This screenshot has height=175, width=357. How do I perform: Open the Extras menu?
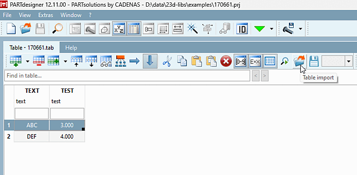[46, 15]
